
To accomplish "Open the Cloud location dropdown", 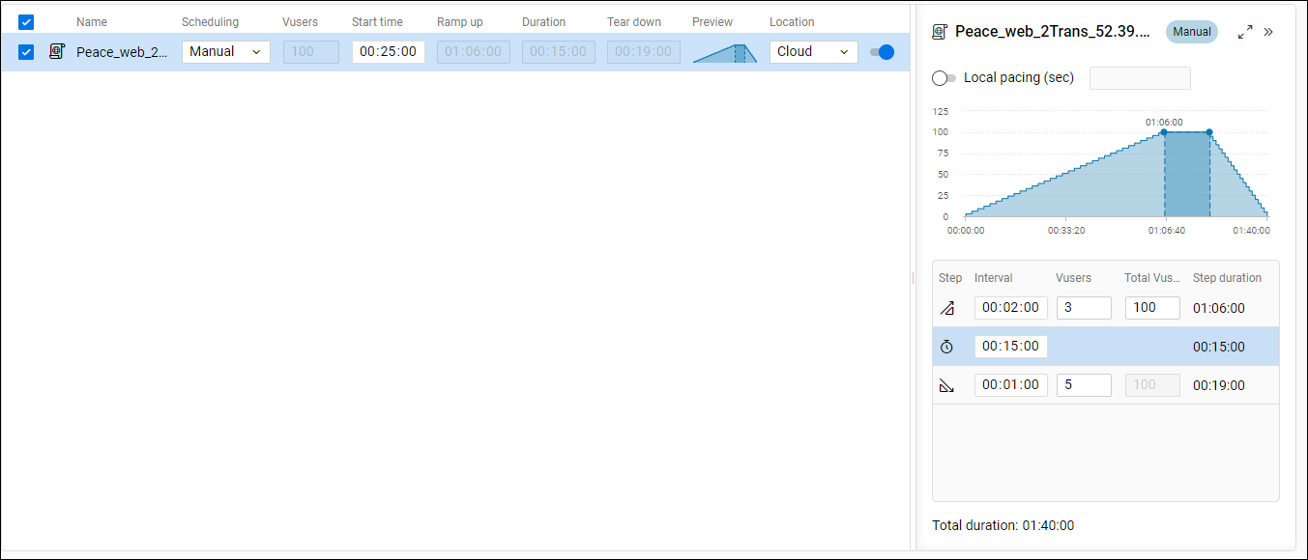I will (813, 52).
